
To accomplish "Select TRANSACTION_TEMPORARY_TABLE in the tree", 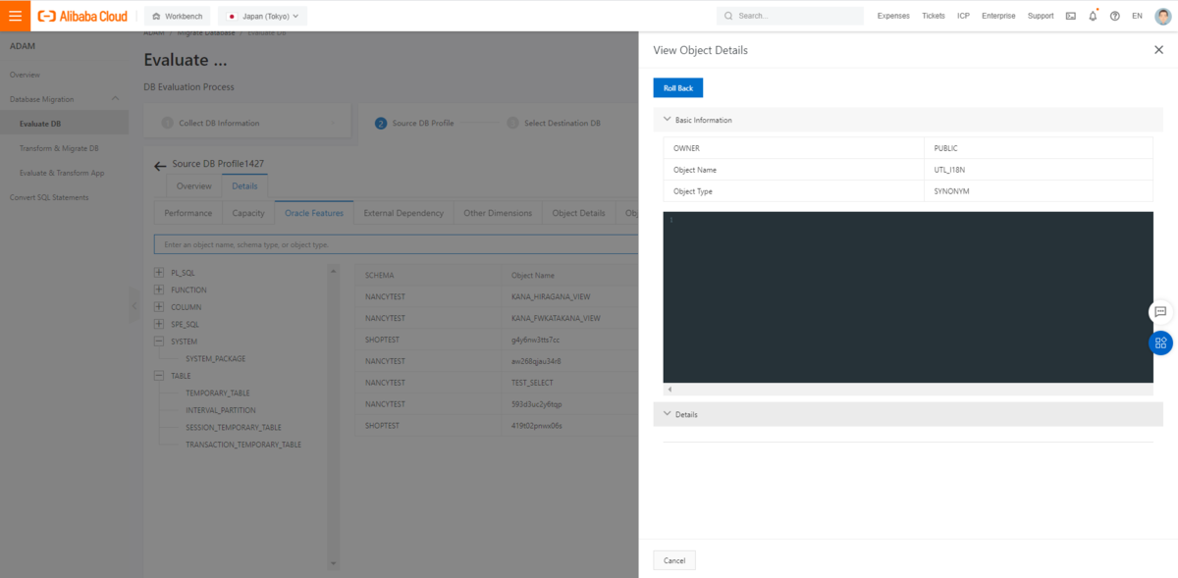I will (x=242, y=445).
